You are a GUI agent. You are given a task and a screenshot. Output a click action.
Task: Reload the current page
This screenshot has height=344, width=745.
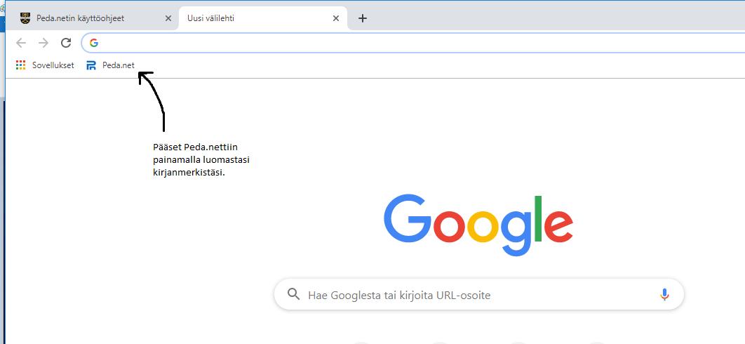(x=66, y=43)
